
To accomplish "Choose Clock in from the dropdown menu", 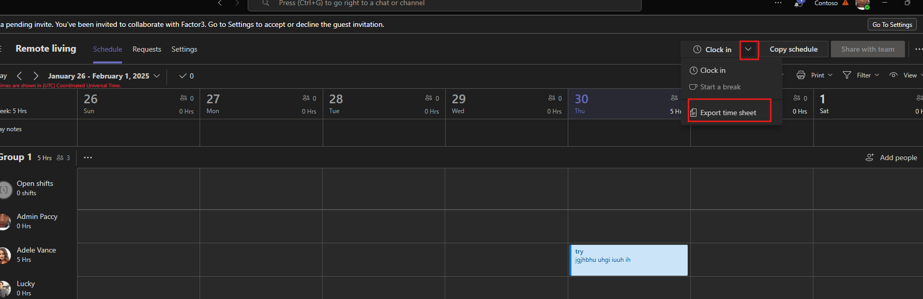I will (x=713, y=70).
